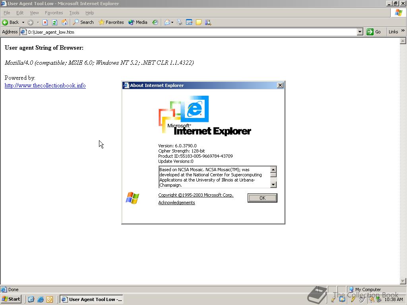Image resolution: width=407 pixels, height=305 pixels.
Task: Click the page icon in the address bar
Action: (x=23, y=32)
